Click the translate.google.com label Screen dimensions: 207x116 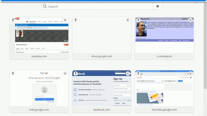pos(164,110)
